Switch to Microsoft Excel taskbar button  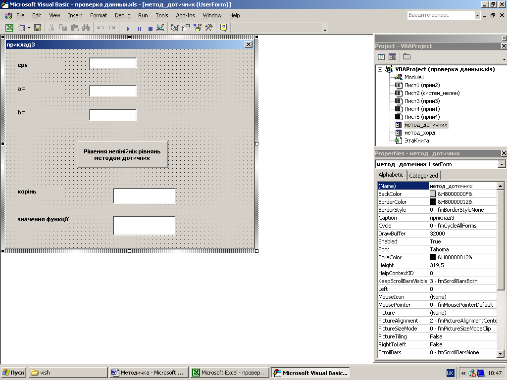pyautogui.click(x=230, y=373)
